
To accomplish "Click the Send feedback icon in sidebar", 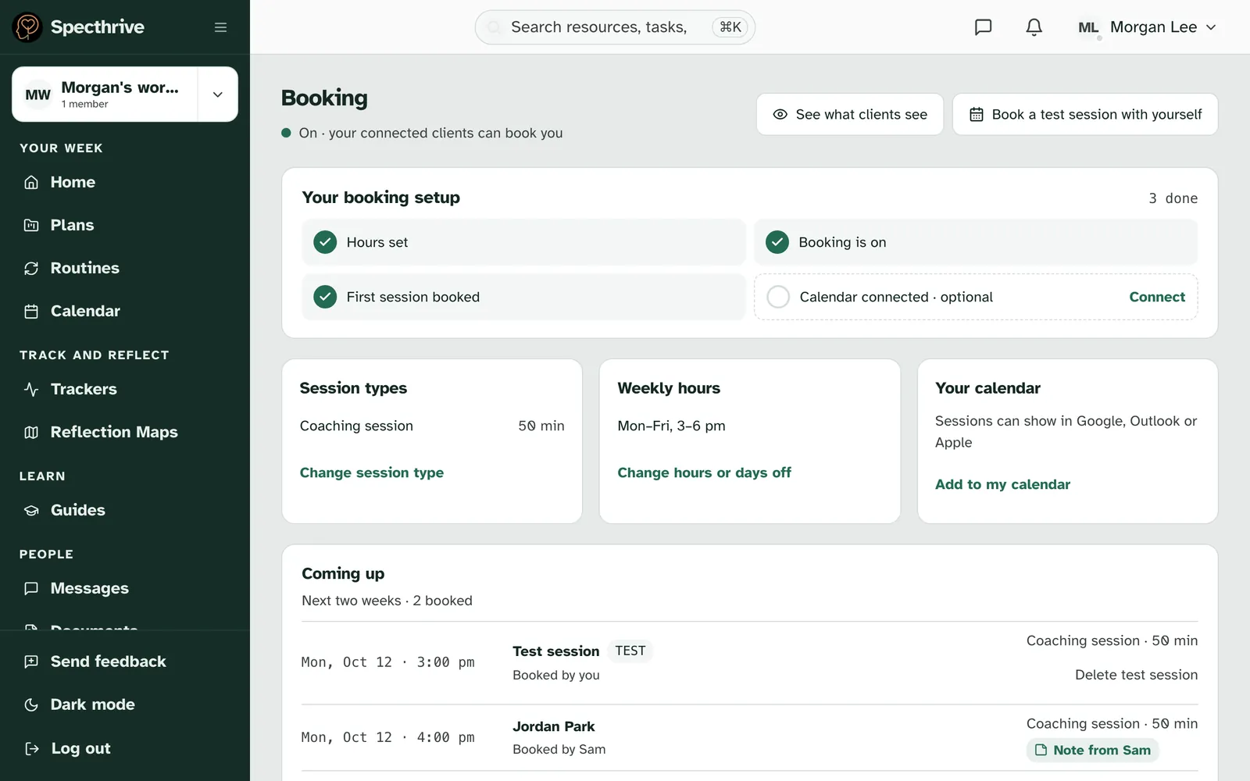I will pyautogui.click(x=31, y=662).
